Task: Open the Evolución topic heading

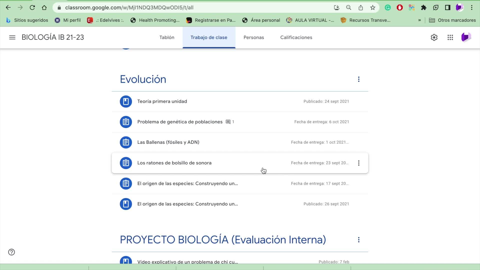Action: [x=143, y=79]
